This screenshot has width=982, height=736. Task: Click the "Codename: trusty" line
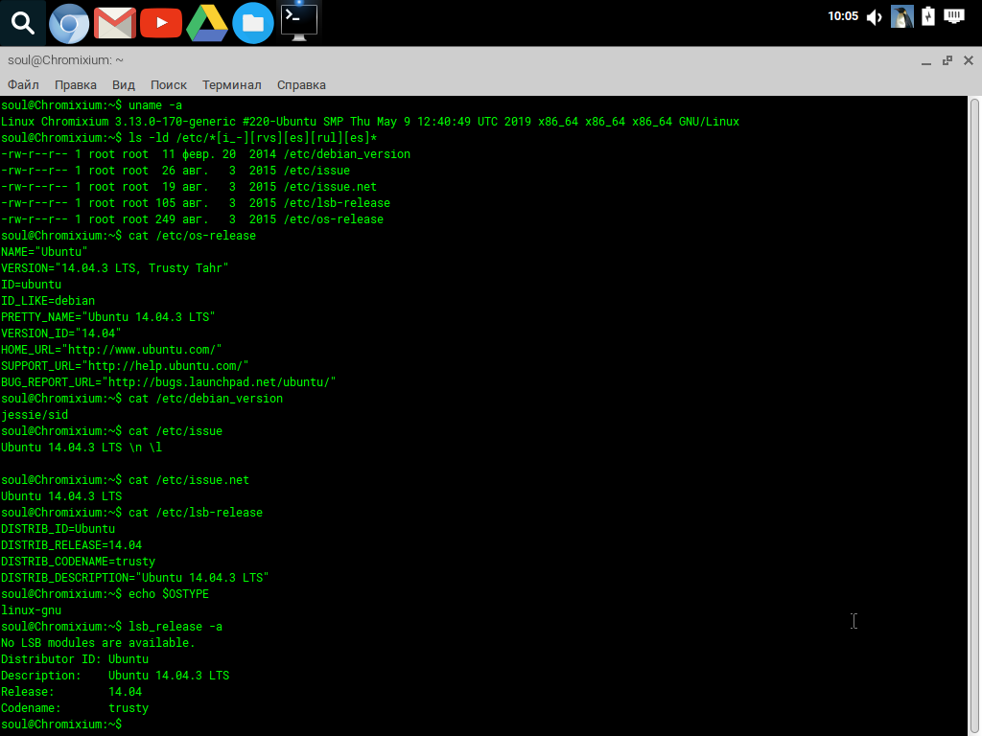pos(75,707)
